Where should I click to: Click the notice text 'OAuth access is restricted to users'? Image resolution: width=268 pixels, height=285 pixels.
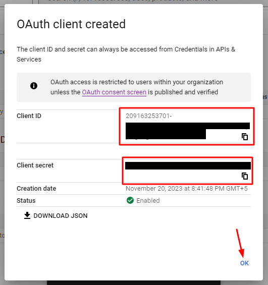137,87
